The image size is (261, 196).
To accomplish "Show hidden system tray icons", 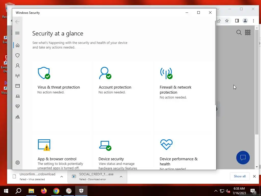I will pos(216,191).
